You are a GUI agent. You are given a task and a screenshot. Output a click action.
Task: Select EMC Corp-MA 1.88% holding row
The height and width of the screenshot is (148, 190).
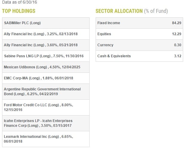39,78
